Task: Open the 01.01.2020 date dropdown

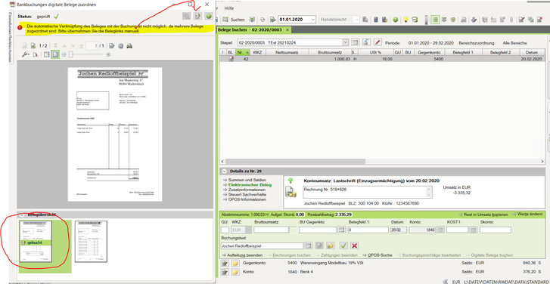Action: click(x=313, y=20)
